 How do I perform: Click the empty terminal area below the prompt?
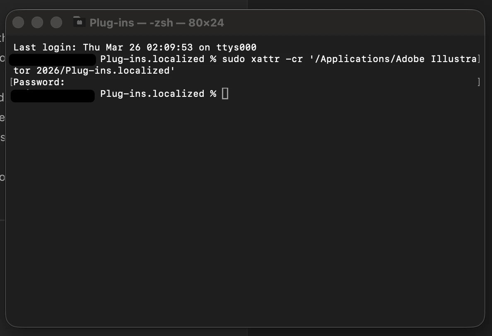point(245,210)
